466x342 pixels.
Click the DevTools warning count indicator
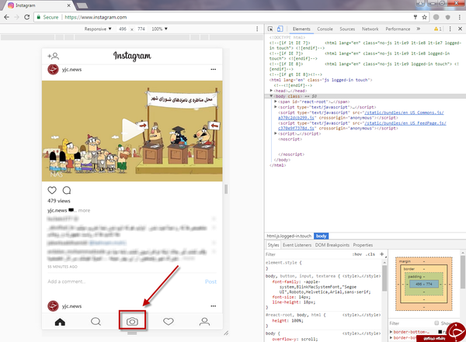[438, 29]
